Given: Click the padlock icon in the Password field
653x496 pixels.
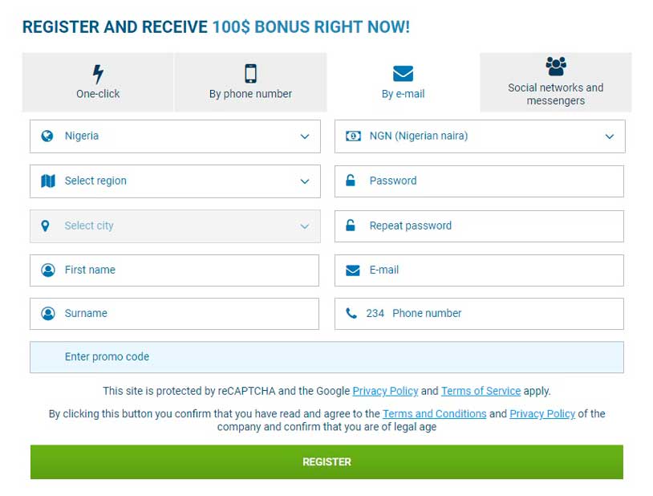Looking at the screenshot, I should tap(351, 181).
